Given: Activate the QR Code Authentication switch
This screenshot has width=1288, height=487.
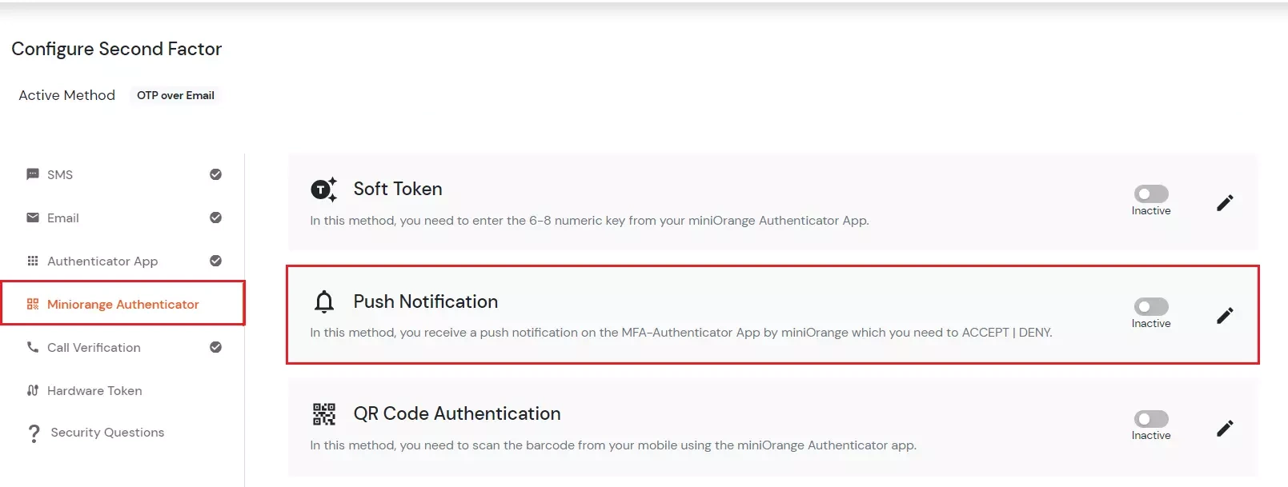Looking at the screenshot, I should click(x=1151, y=419).
